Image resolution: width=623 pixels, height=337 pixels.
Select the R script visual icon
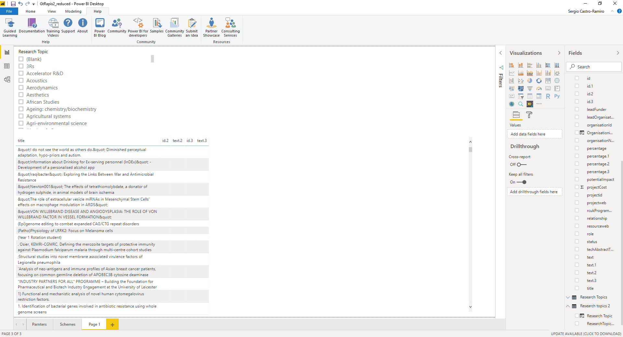click(548, 96)
